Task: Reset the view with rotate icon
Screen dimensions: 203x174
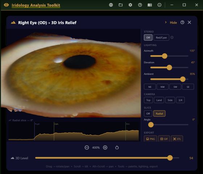Action: (117, 148)
